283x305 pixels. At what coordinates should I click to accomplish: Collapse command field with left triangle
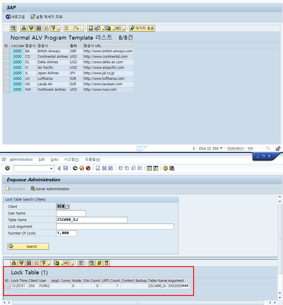tap(59, 168)
